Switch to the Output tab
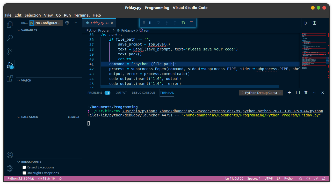Screen dimensions: 333x185 (x=121, y=93)
